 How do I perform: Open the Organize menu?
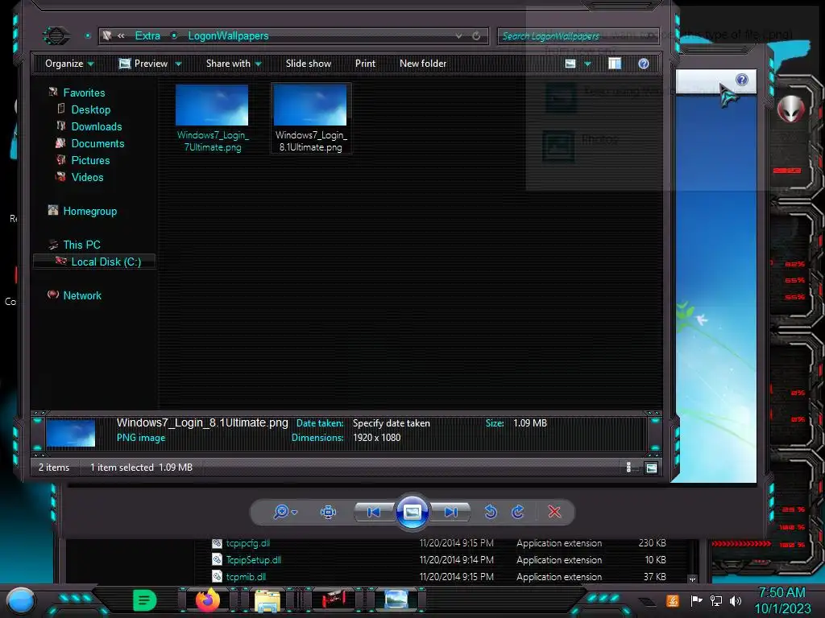69,64
